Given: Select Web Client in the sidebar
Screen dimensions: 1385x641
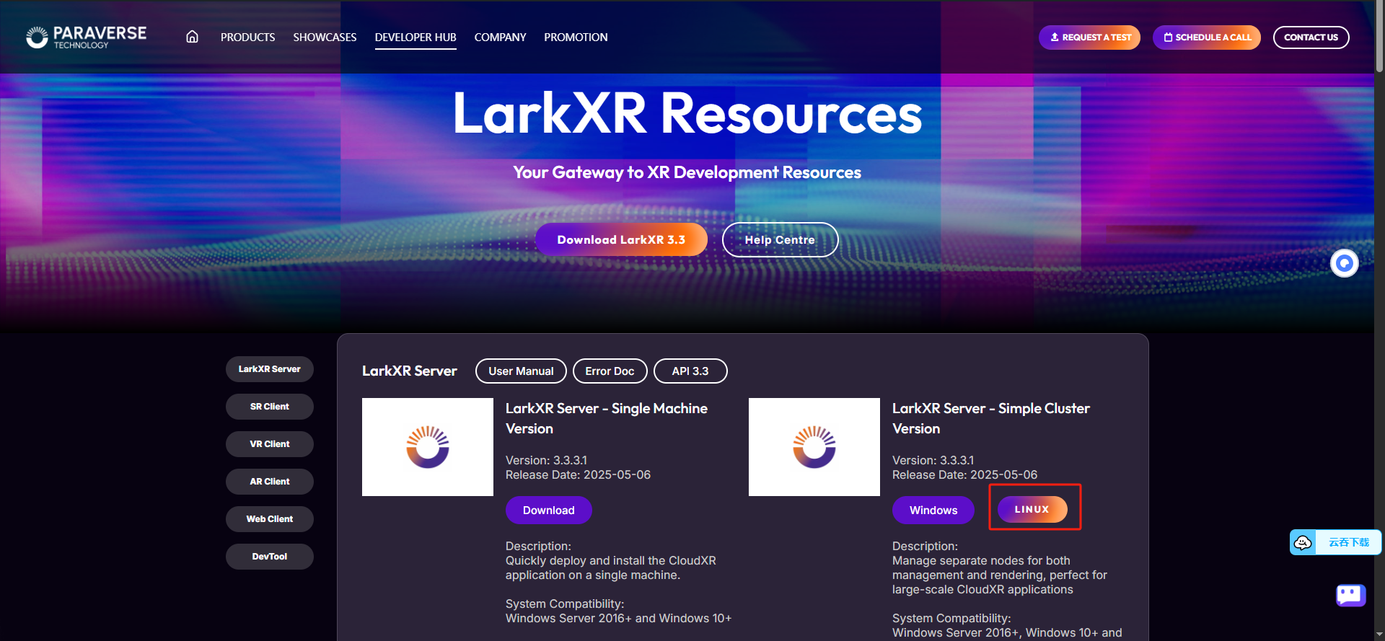Looking at the screenshot, I should 270,519.
